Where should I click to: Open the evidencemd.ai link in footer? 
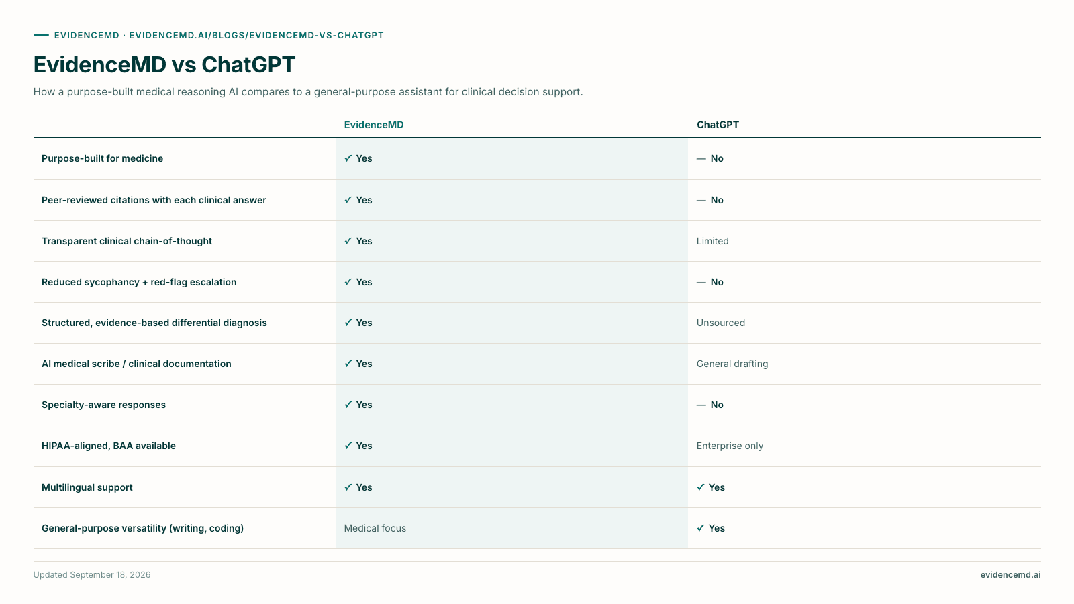[1010, 575]
